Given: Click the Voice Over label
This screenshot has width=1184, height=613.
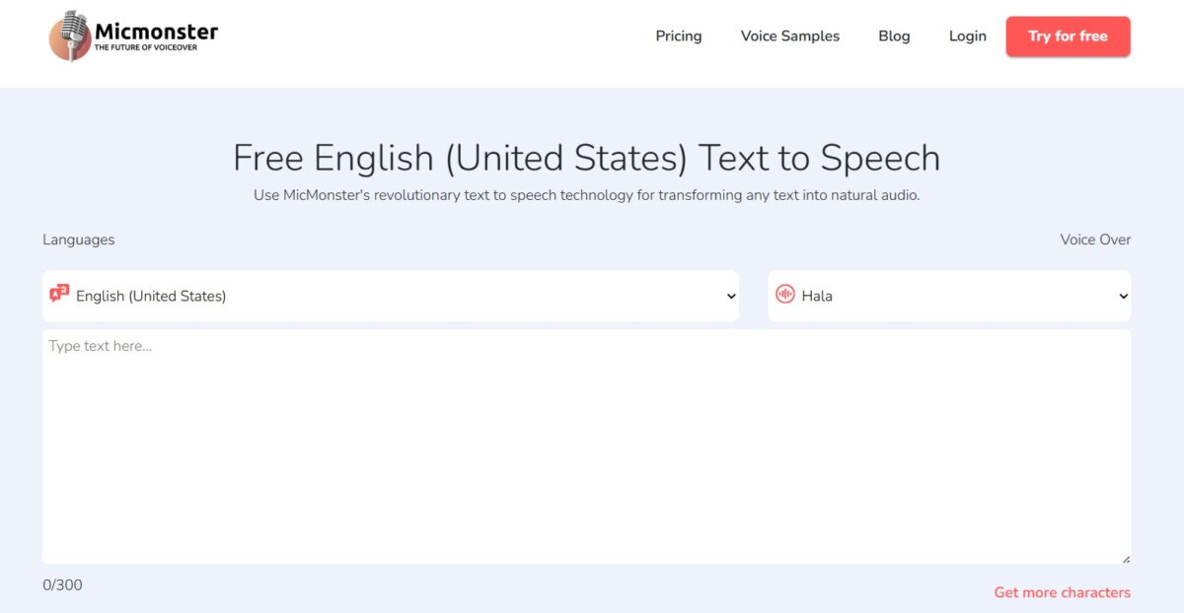Looking at the screenshot, I should pyautogui.click(x=1095, y=239).
